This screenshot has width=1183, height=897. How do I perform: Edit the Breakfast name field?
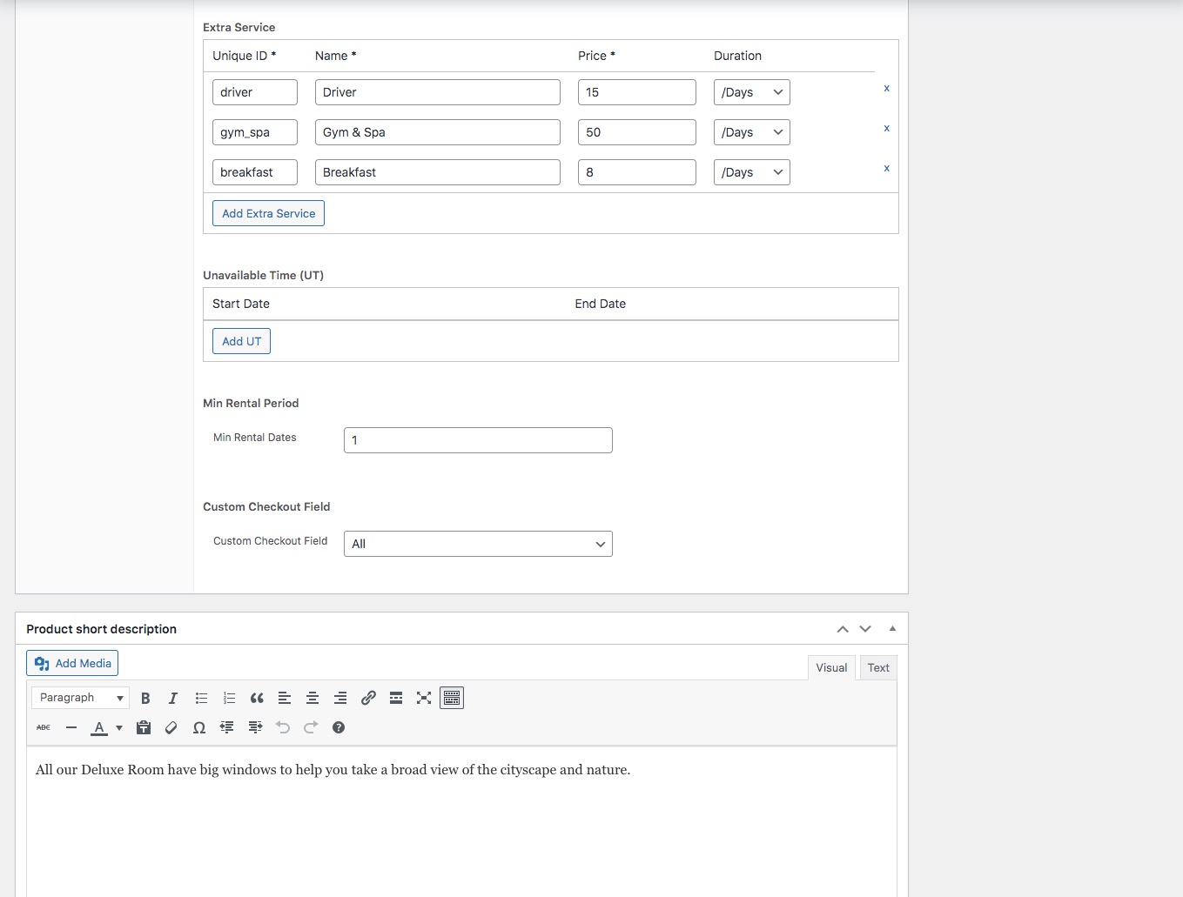[438, 172]
